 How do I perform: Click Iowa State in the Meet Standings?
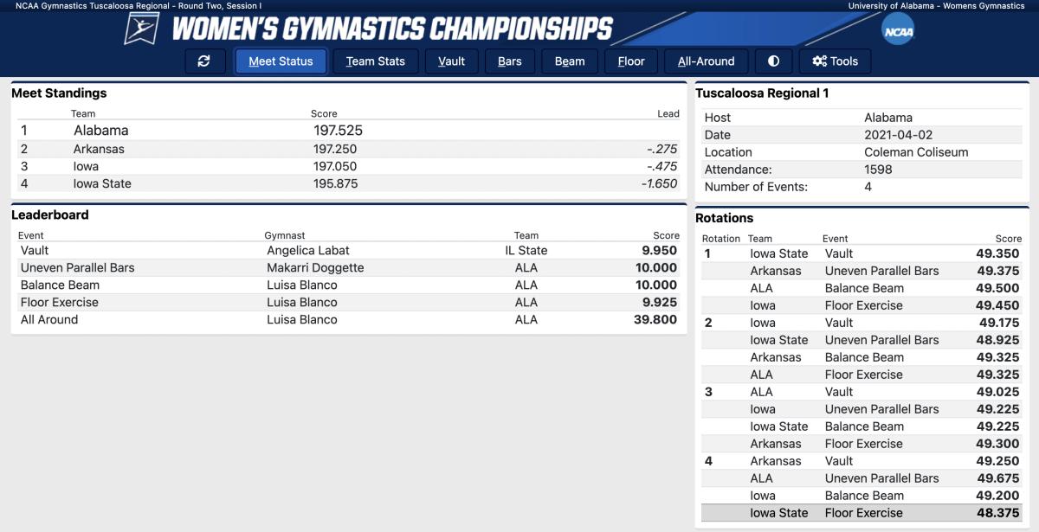(102, 183)
